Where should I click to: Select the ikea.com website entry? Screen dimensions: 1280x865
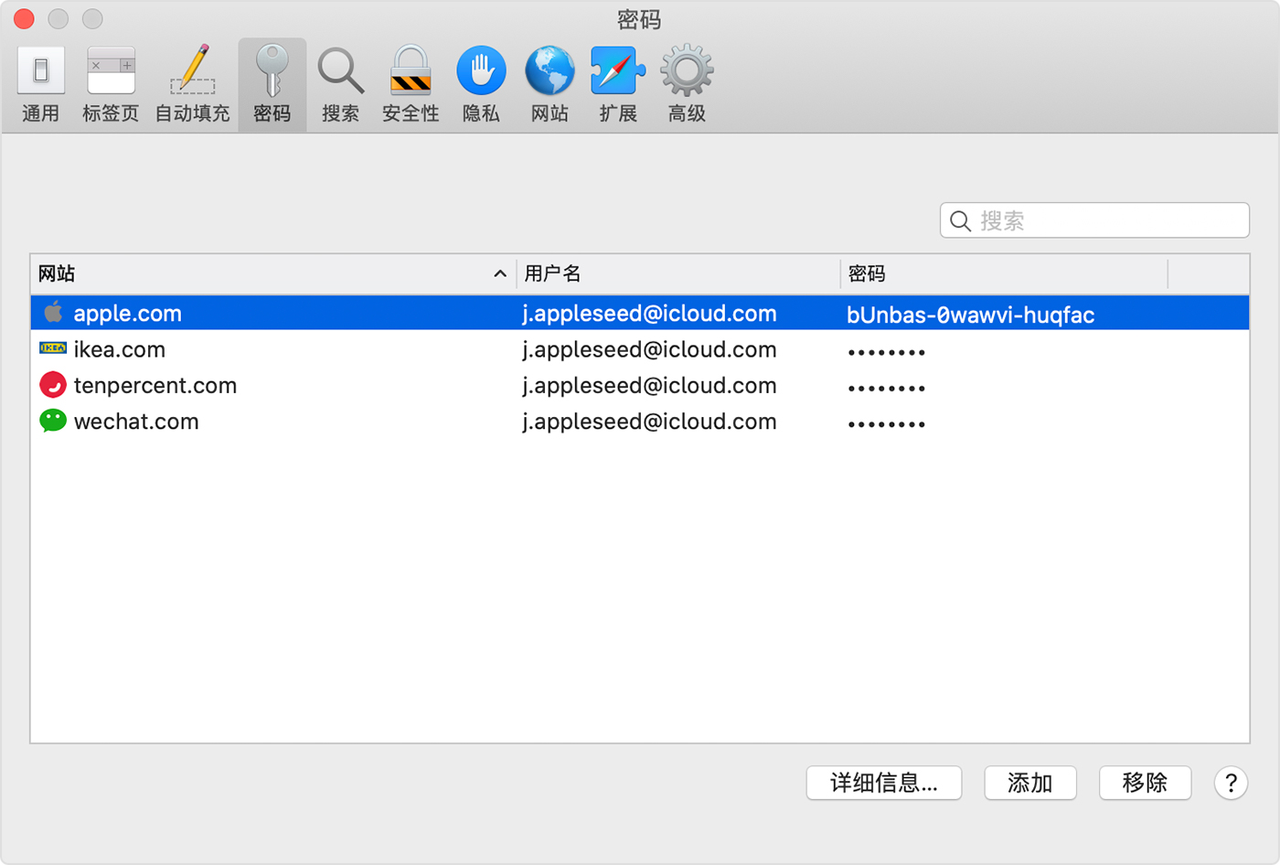tap(120, 349)
